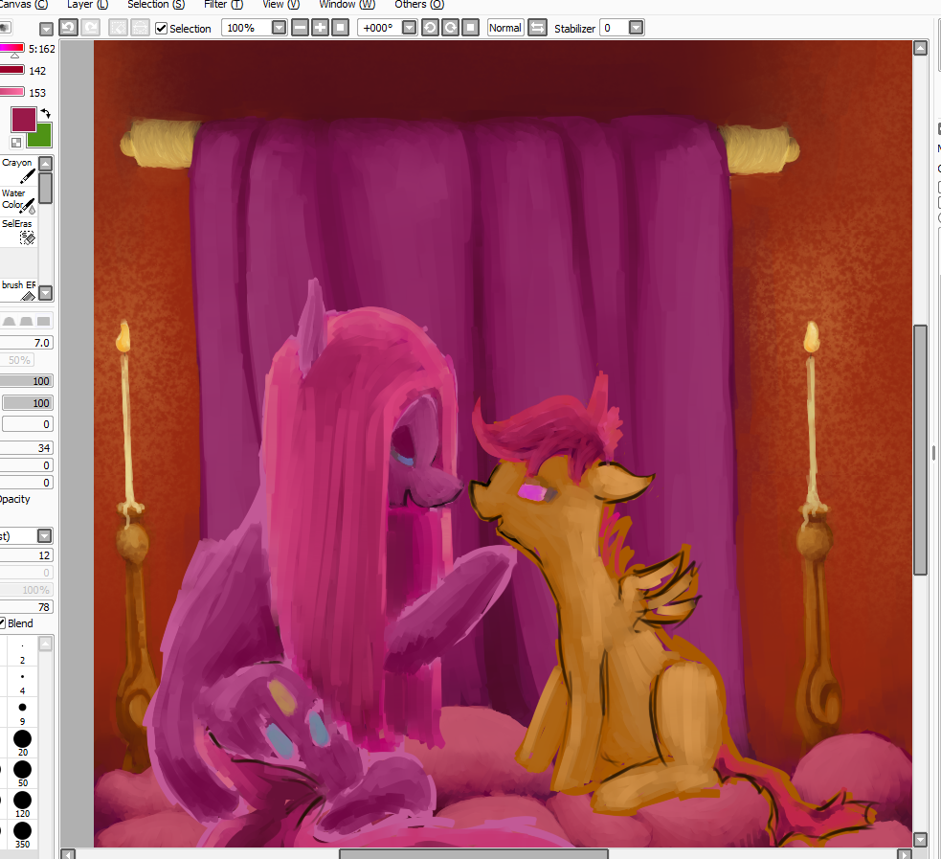The height and width of the screenshot is (859, 941).
Task: Open the Layer menu
Action: 88,4
